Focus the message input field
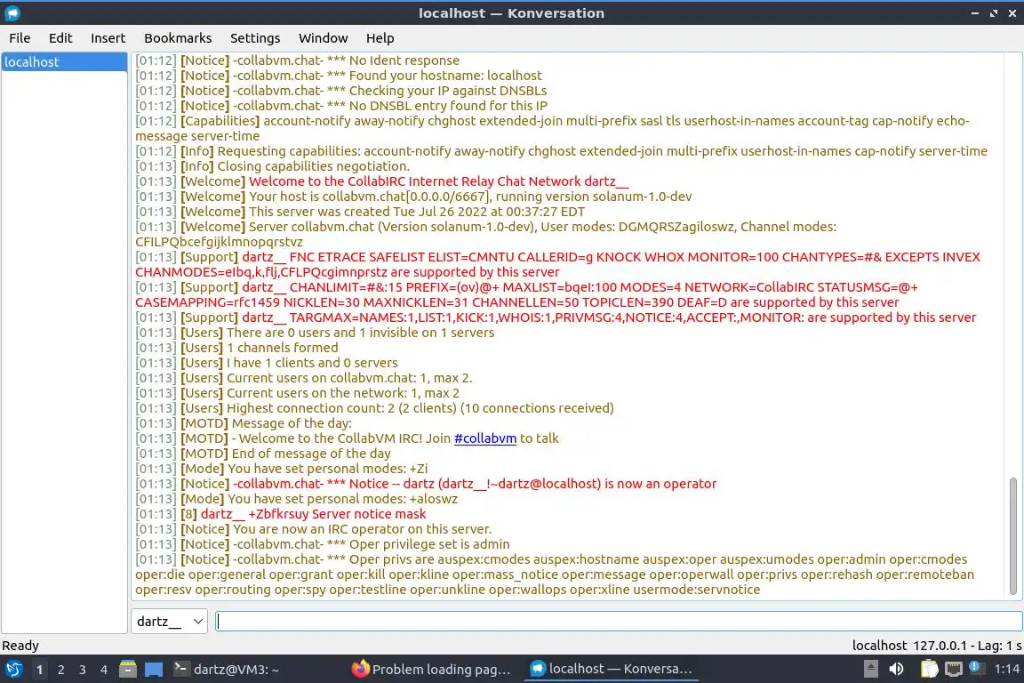The image size is (1024, 683). point(619,621)
